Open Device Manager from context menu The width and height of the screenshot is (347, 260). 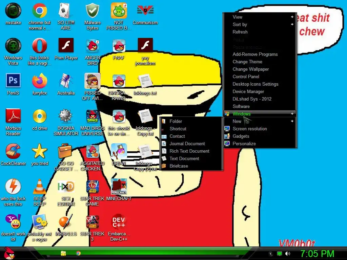pos(260,91)
